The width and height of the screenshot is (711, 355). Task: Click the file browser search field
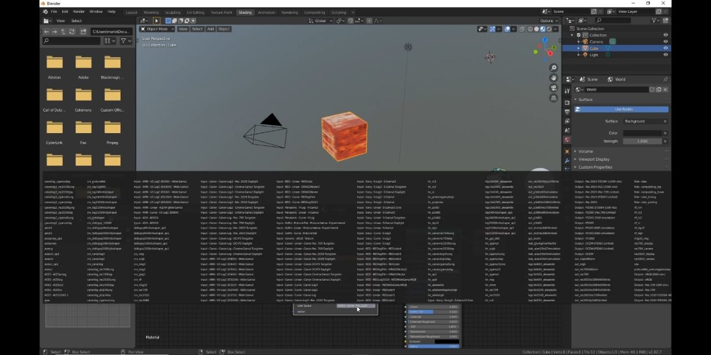tap(71, 40)
